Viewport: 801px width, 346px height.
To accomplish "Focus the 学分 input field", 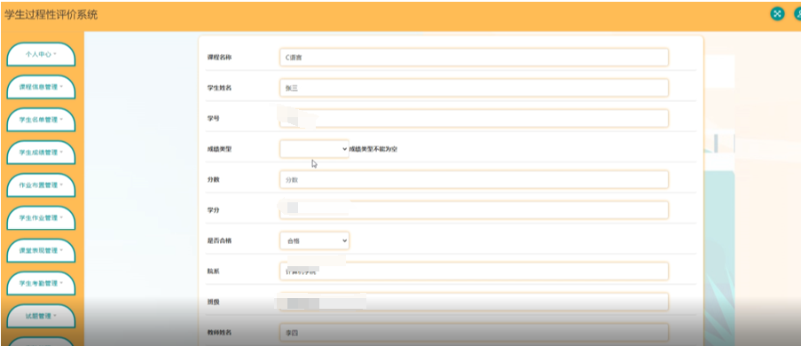I will point(474,210).
